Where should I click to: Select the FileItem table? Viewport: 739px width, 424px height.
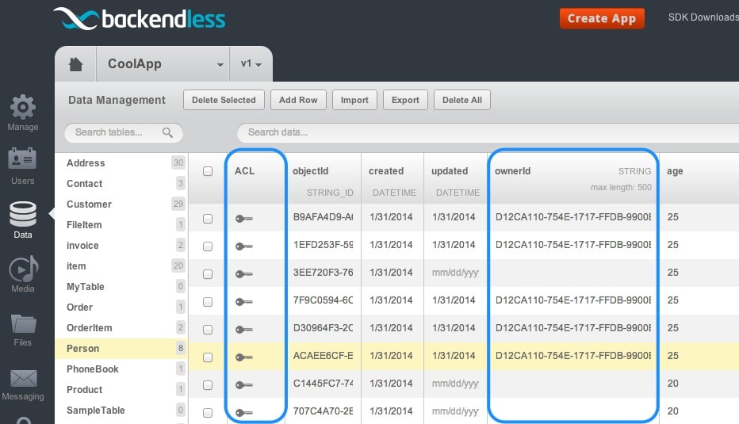(x=121, y=225)
